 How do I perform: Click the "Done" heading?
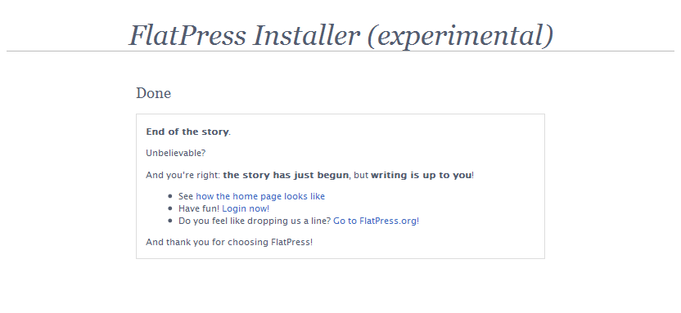(153, 93)
